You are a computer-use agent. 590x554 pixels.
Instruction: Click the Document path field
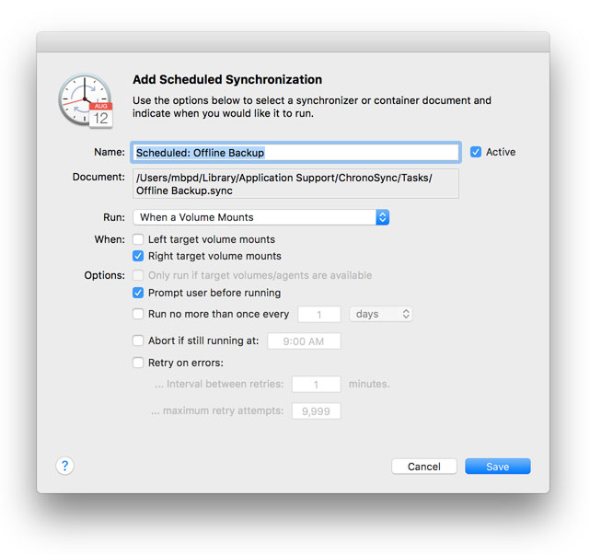pos(295,184)
